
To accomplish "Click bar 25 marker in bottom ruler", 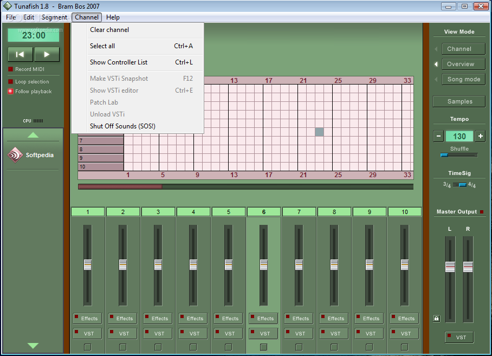I will pos(338,175).
